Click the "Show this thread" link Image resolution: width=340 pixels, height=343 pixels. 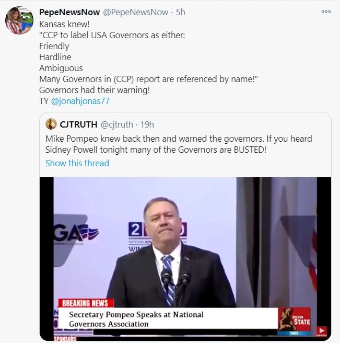pyautogui.click(x=77, y=163)
